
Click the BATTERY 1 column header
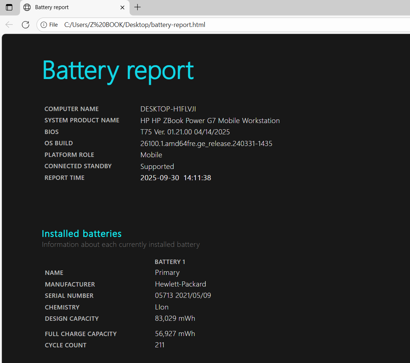tap(170, 262)
